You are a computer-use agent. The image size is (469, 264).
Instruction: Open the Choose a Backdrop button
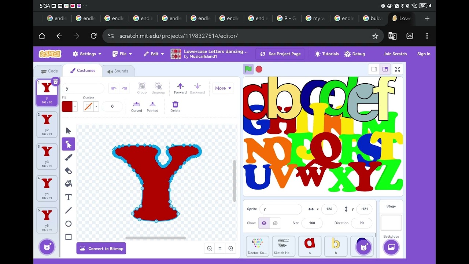[x=391, y=247]
